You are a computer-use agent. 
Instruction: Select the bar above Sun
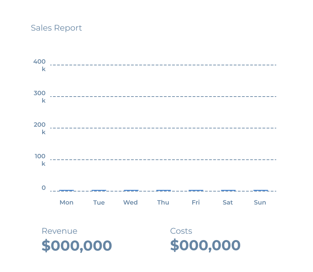pos(261,190)
